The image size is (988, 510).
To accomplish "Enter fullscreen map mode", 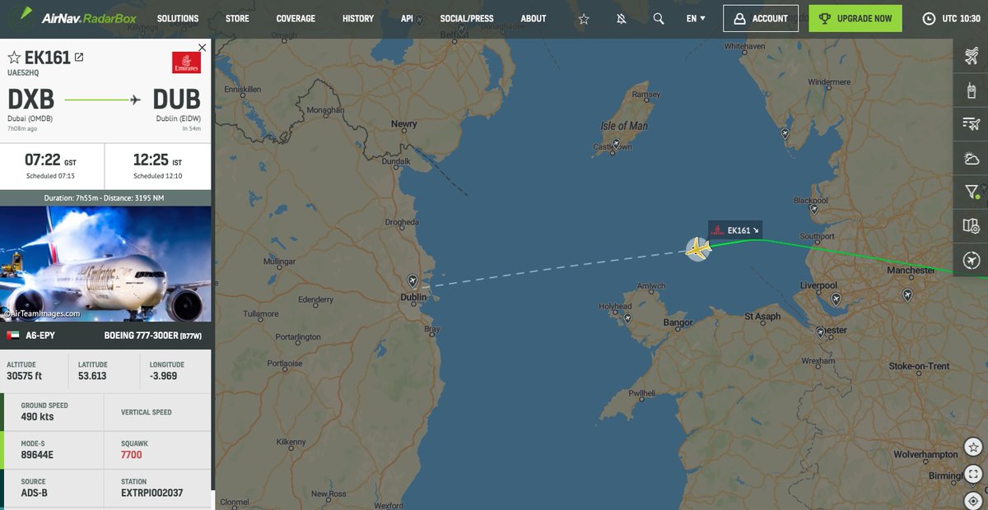I will click(974, 474).
